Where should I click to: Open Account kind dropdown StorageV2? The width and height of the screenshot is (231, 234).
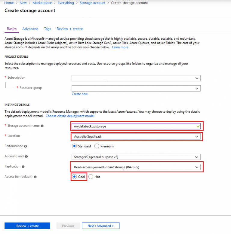coord(136,157)
